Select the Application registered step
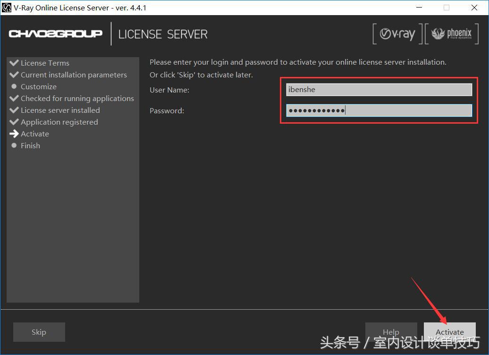489x355 pixels. click(59, 122)
